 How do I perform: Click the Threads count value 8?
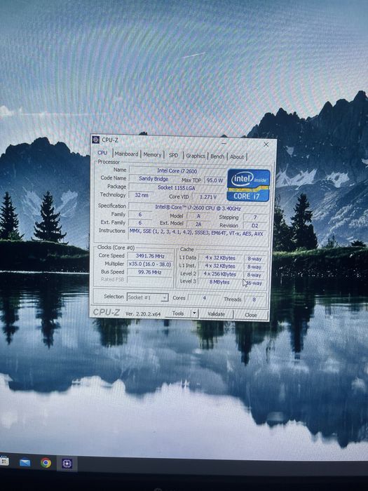coord(254,300)
